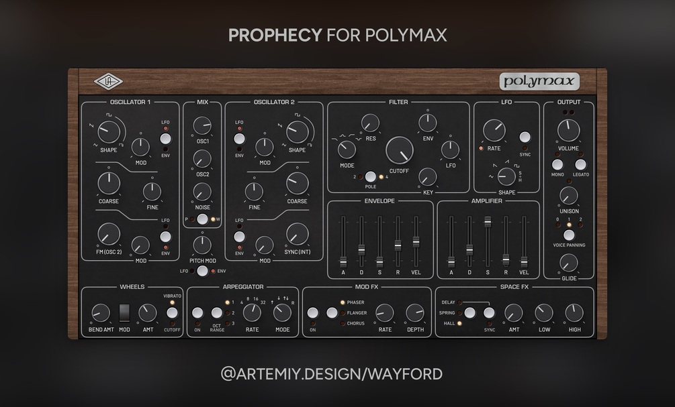This screenshot has height=407, width=675.
Task: Enable the LFO Sync button
Action: (x=525, y=137)
